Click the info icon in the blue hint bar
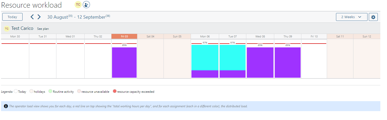Screen dimensions: 387x120 6,106
